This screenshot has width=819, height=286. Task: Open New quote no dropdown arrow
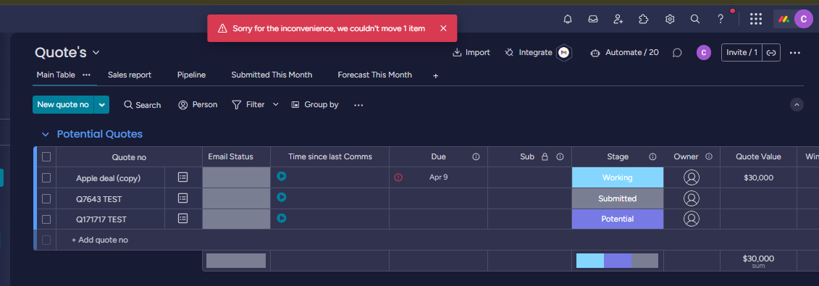(x=102, y=104)
